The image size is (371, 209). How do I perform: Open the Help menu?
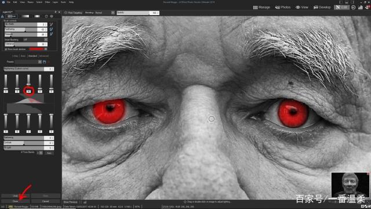(71, 2)
